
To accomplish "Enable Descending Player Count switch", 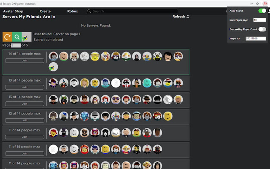I will [262, 29].
